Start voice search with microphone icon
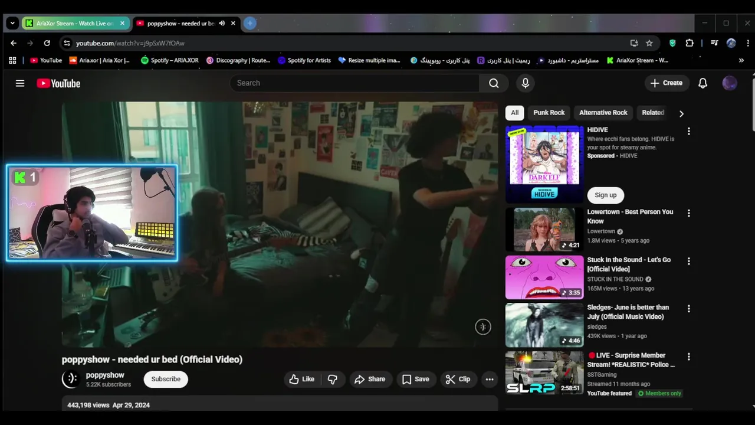Image resolution: width=755 pixels, height=425 pixels. (x=526, y=83)
